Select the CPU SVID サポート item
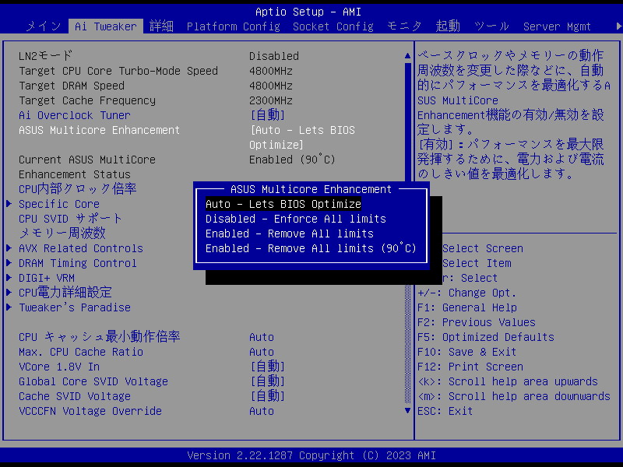 (x=70, y=219)
